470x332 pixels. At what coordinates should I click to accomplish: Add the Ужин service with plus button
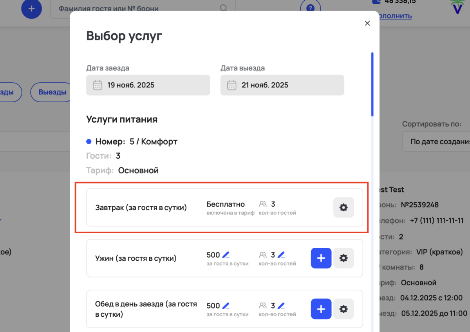pyautogui.click(x=321, y=258)
